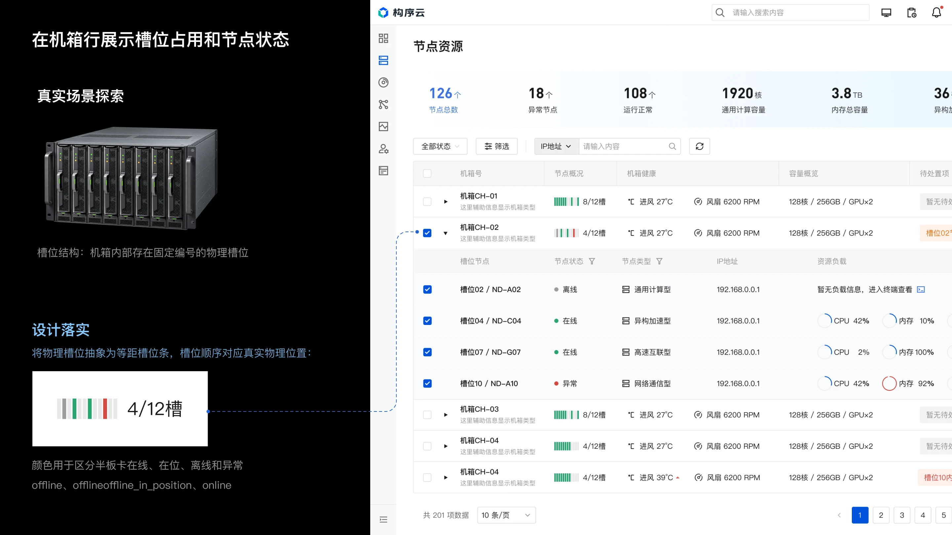
Task: Open the disc storage icon in sidebar
Action: 383,82
